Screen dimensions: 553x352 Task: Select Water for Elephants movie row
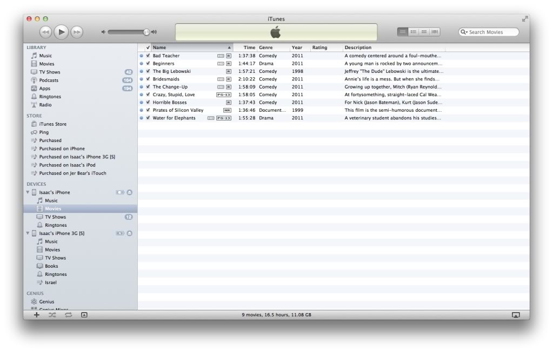[x=334, y=118]
